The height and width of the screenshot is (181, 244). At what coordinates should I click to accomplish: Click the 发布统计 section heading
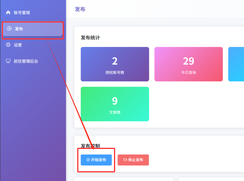pyautogui.click(x=90, y=38)
